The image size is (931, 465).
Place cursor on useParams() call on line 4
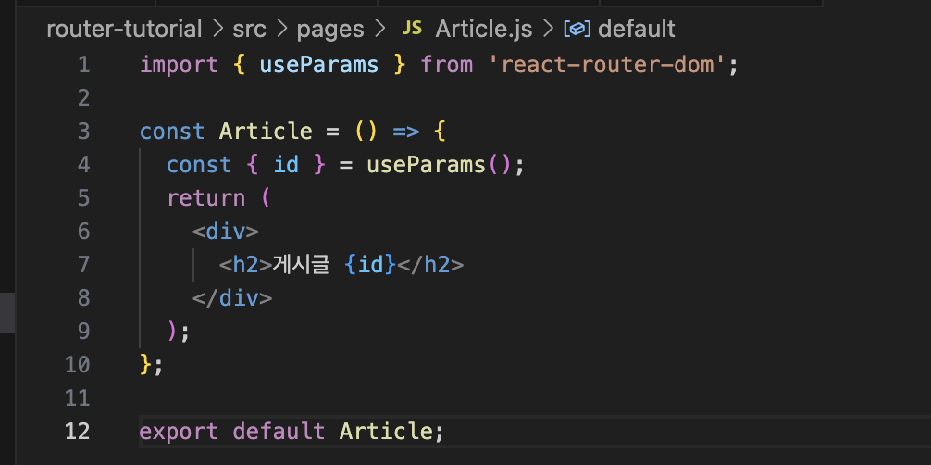pos(440,164)
